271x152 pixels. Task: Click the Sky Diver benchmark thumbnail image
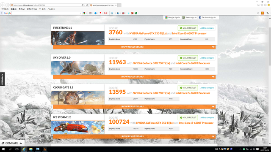pos(78,68)
